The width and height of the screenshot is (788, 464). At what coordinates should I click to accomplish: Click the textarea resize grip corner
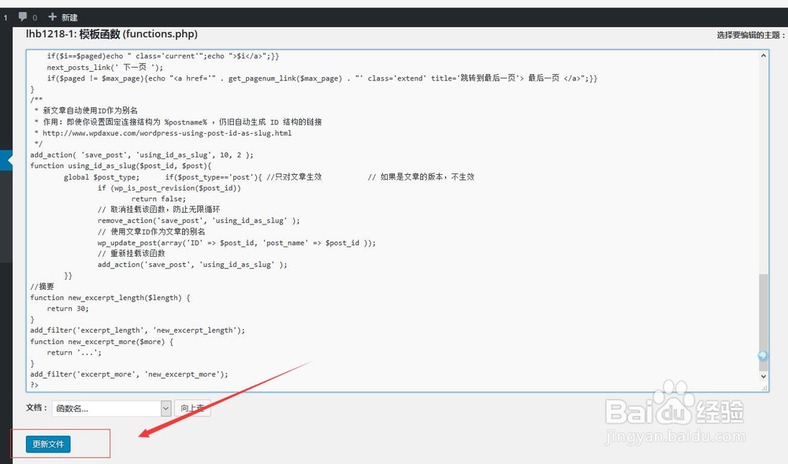click(764, 388)
